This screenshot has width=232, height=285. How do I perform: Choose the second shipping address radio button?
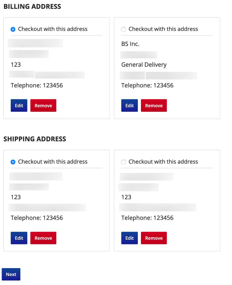[123, 162]
